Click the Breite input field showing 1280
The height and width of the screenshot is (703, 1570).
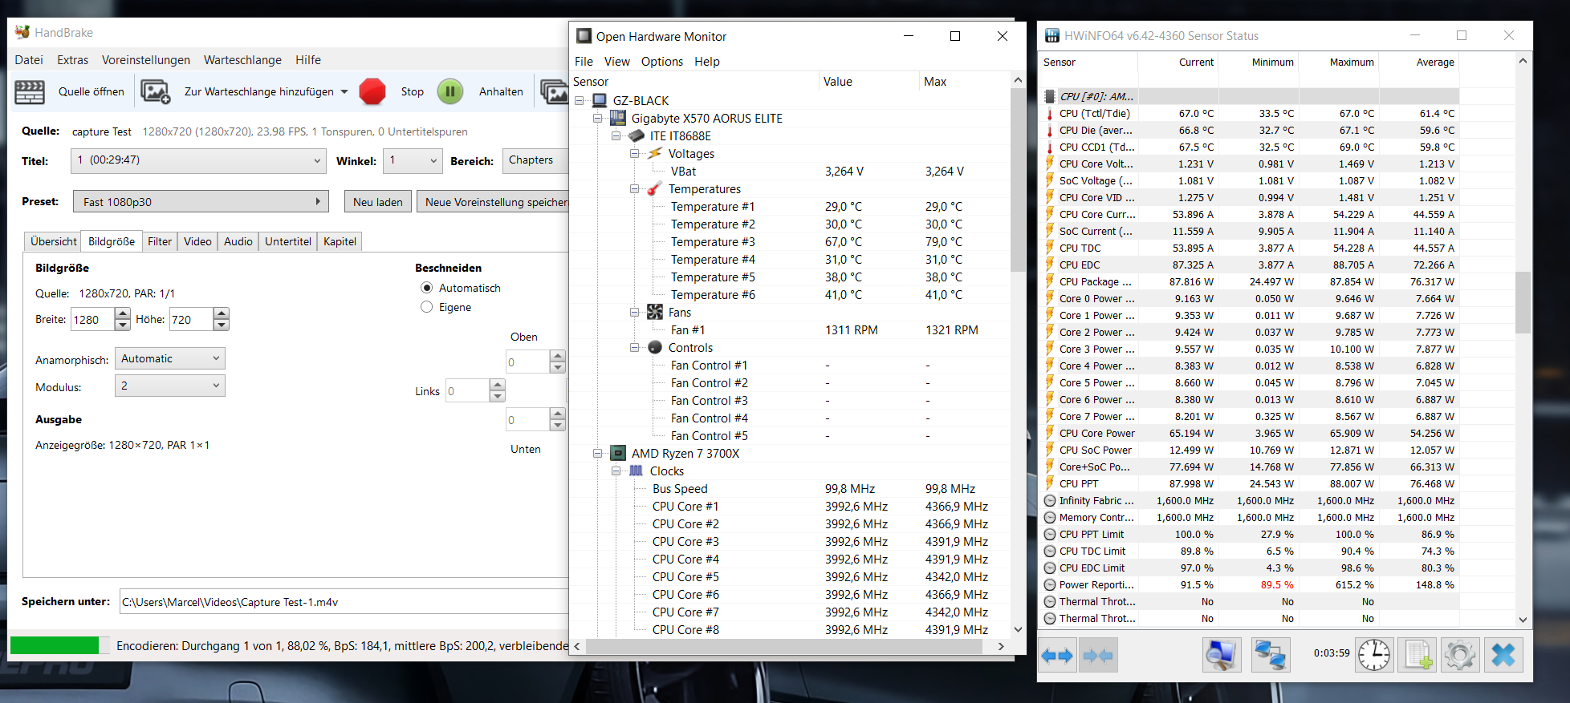[x=93, y=319]
